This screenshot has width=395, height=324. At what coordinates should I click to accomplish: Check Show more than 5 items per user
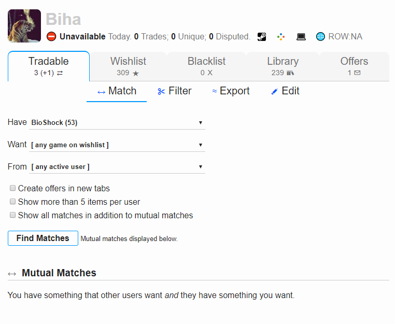pos(12,202)
